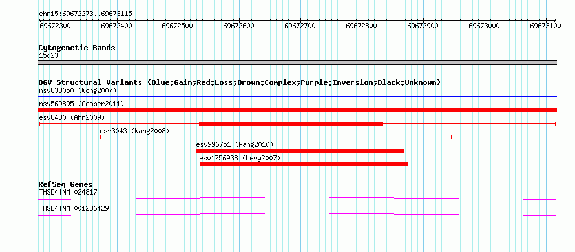The height and width of the screenshot is (252, 575).
Task: Click ruler tick 69672300
Action: [55, 26]
